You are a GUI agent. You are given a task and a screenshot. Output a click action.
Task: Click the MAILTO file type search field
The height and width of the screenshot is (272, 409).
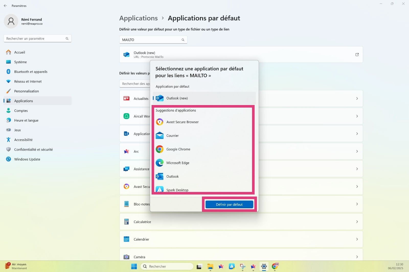[153, 40]
